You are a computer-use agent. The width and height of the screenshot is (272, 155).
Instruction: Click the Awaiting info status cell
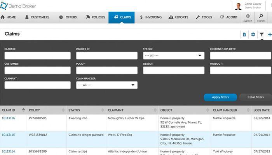tap(78, 118)
